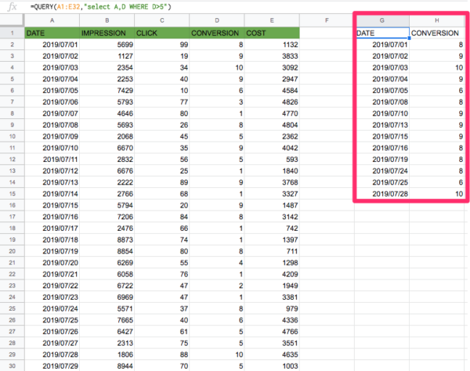Click 2019/07/12 in column A
Screen dimensions: 470x371
coord(52,171)
